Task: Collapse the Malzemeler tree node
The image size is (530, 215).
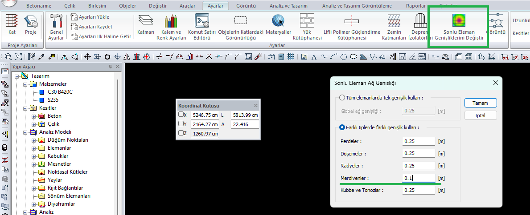Action: (25, 84)
